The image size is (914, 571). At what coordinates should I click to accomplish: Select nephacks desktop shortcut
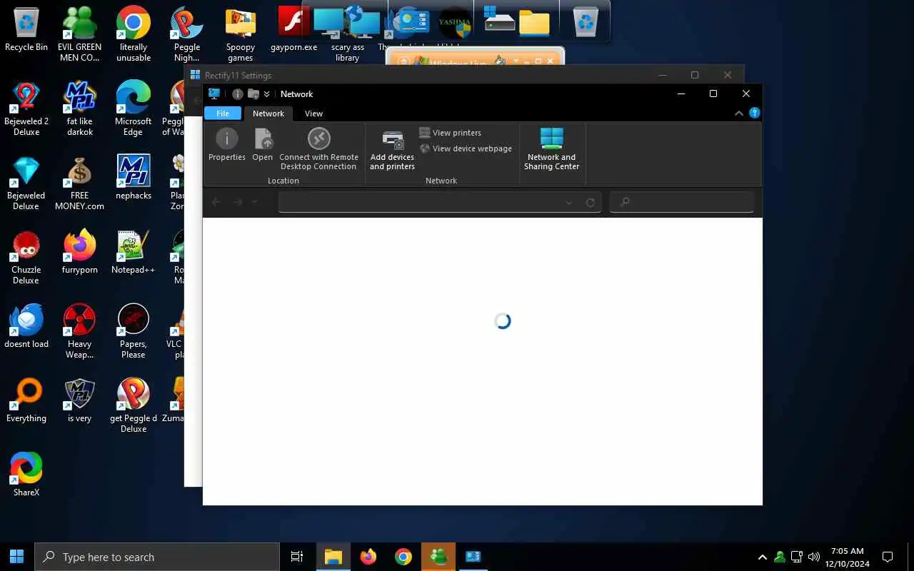(133, 177)
